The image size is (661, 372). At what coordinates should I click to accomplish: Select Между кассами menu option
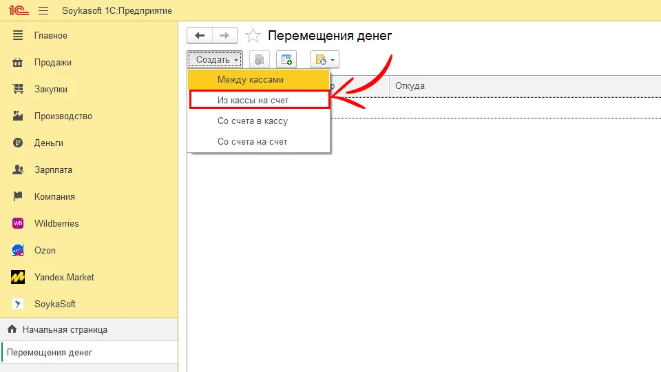pyautogui.click(x=250, y=80)
